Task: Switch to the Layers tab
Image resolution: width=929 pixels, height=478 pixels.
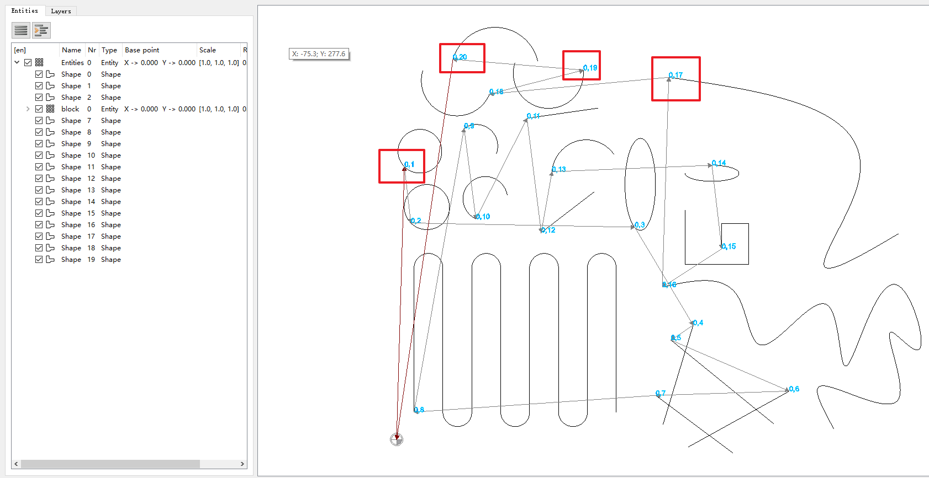Action: [61, 11]
